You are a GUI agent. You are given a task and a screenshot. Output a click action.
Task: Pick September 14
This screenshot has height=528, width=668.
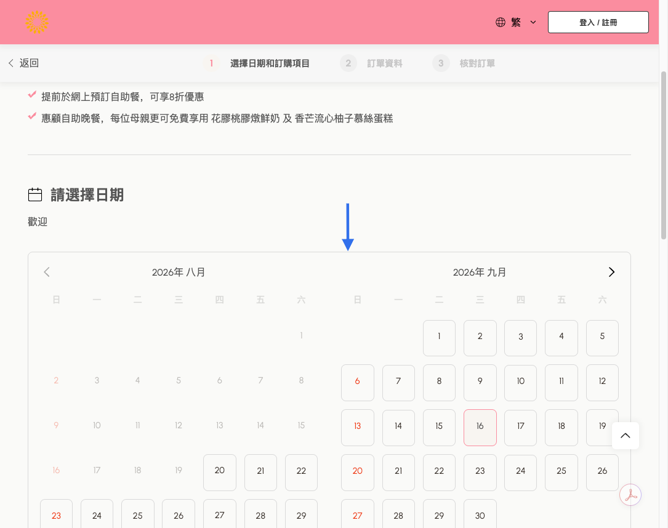point(398,428)
